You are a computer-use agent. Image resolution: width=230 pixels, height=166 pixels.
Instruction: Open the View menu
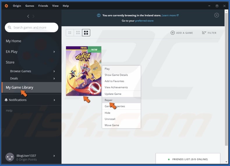55,6
